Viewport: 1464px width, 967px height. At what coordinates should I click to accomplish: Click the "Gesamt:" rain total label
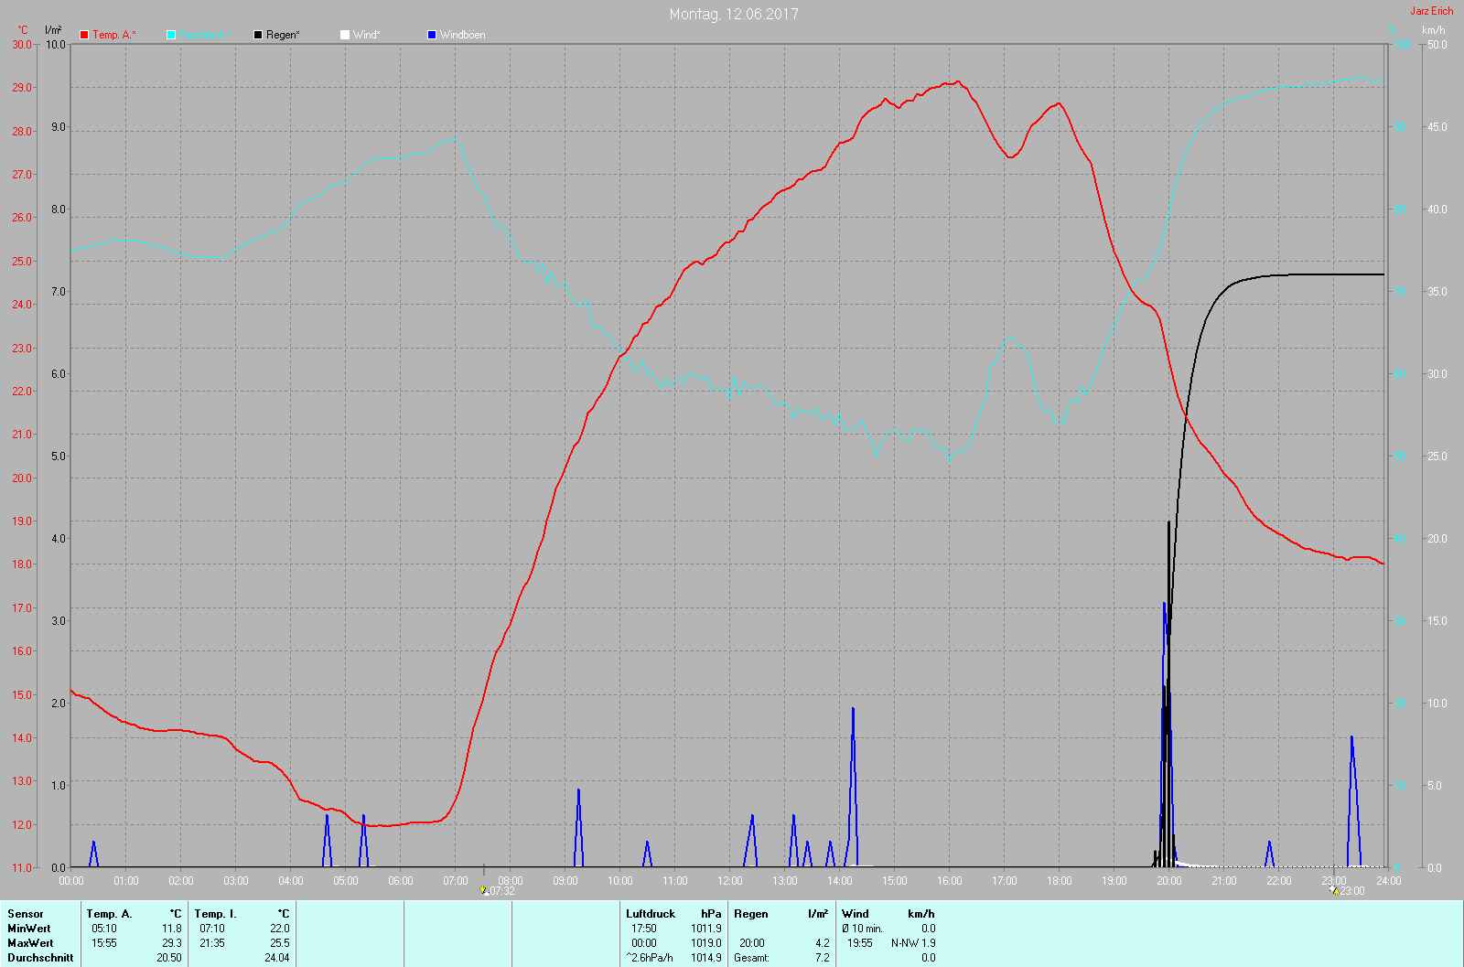coord(752,958)
